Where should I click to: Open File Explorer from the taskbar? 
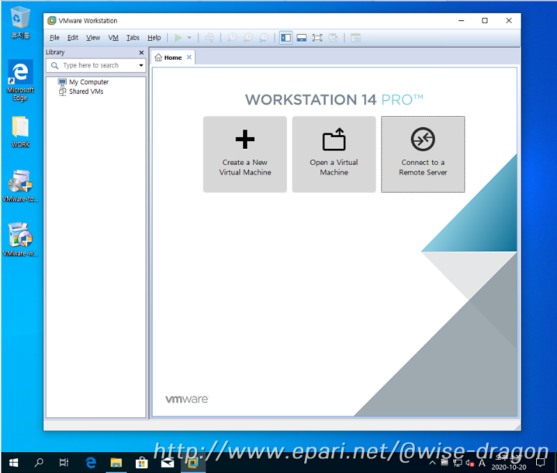116,463
